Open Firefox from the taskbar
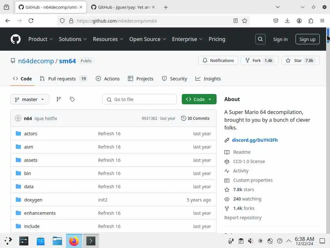330x248 pixels. click(74, 241)
